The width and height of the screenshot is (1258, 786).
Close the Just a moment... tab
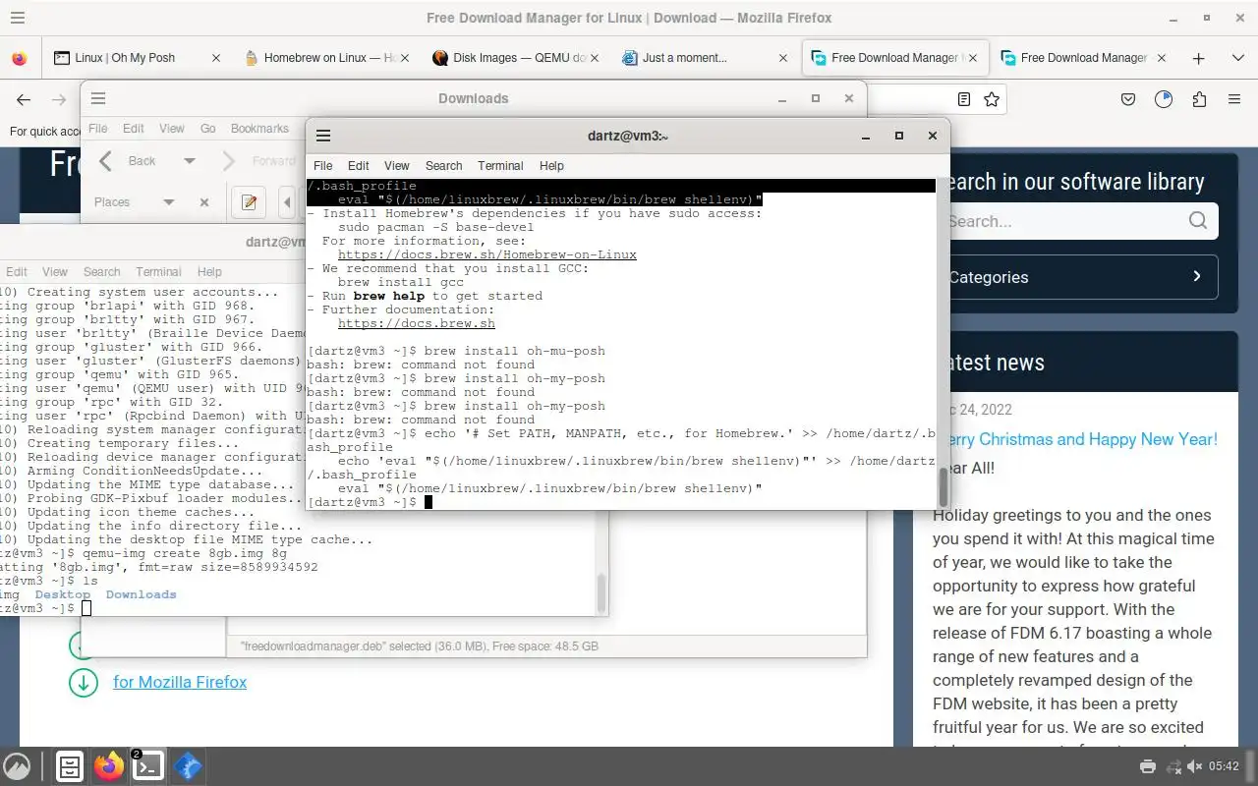(x=783, y=58)
